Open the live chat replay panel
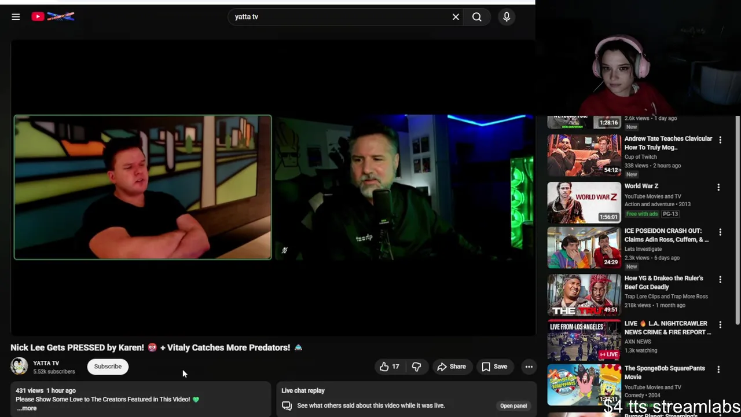Image resolution: width=741 pixels, height=417 pixels. pyautogui.click(x=513, y=406)
